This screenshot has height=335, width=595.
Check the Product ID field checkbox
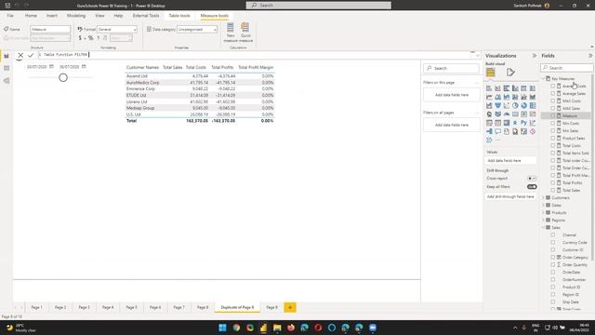[553, 287]
